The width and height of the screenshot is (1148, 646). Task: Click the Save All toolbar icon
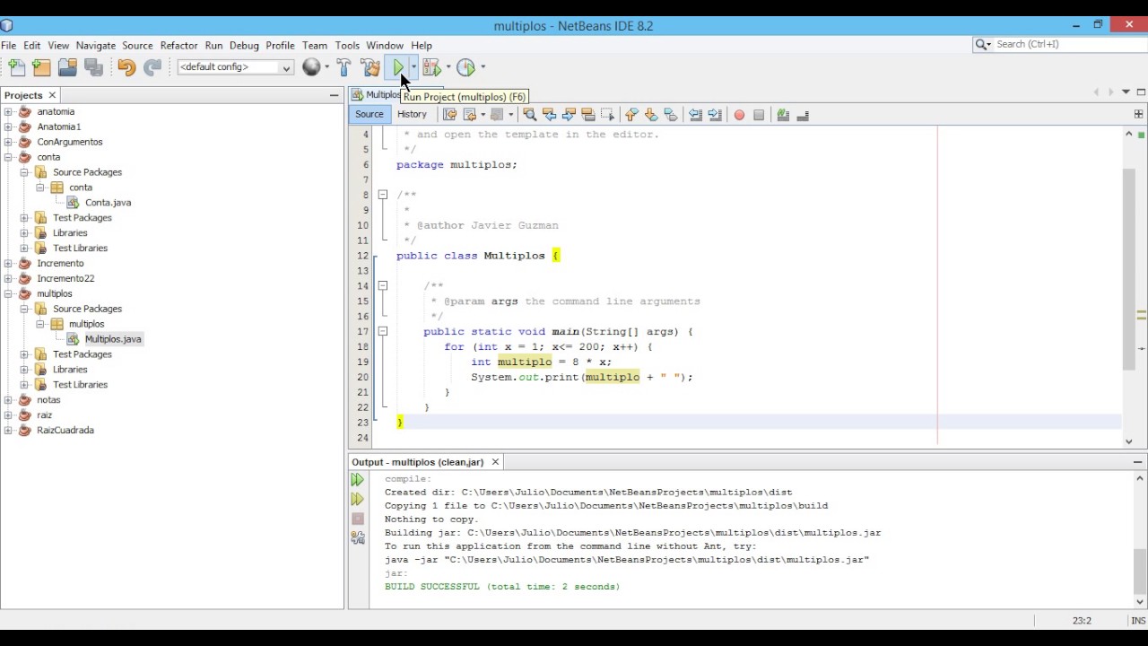point(93,67)
